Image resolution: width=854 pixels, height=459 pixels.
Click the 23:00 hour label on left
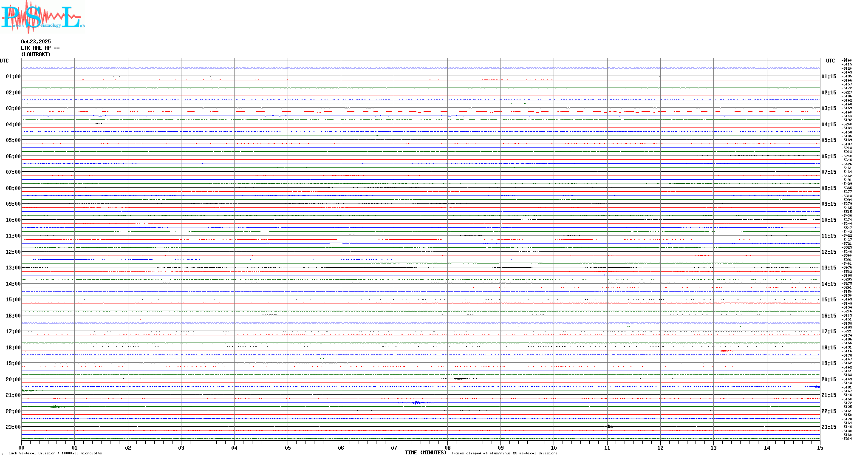pyautogui.click(x=13, y=427)
